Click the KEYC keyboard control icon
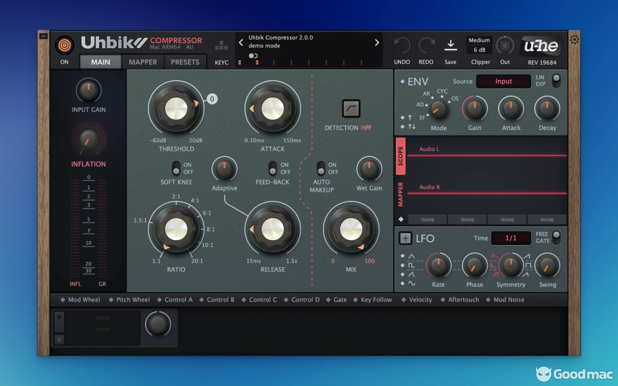Screen dimensions: 618x386 pos(222,46)
